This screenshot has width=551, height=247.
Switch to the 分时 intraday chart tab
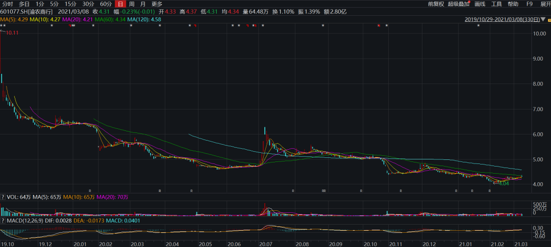click(x=8, y=4)
